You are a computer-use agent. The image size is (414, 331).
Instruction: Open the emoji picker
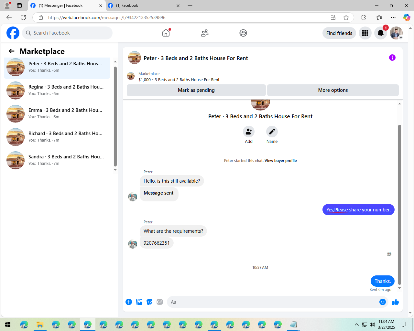[383, 302]
